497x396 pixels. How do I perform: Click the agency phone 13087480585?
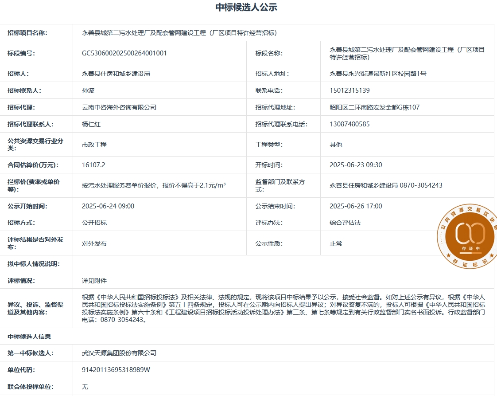pos(349,124)
